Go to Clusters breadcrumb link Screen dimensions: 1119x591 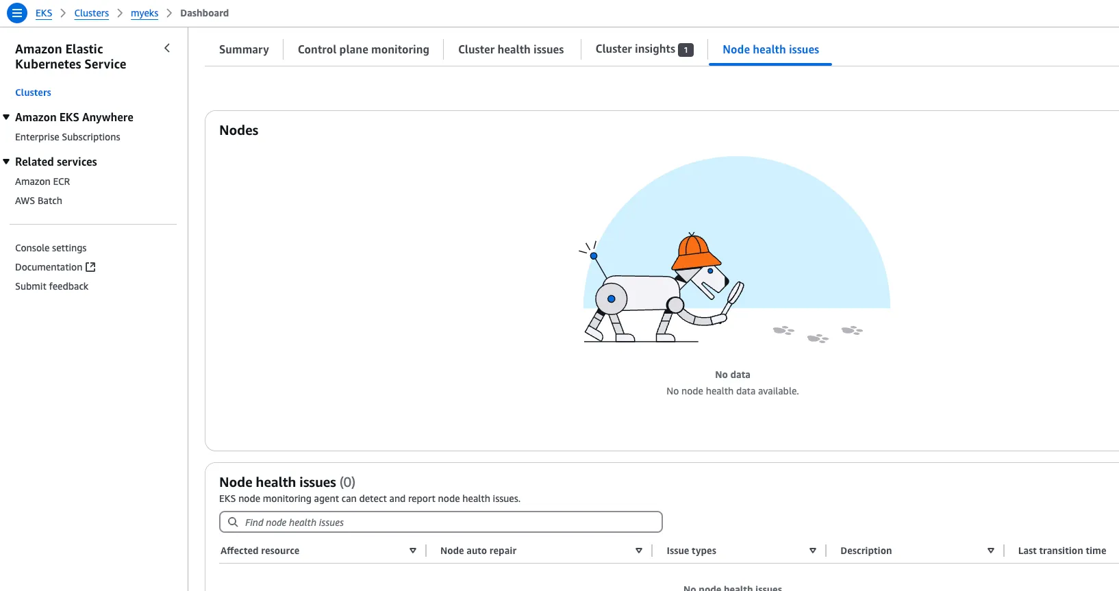tap(92, 13)
